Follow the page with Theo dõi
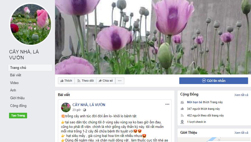 pyautogui.click(x=86, y=81)
